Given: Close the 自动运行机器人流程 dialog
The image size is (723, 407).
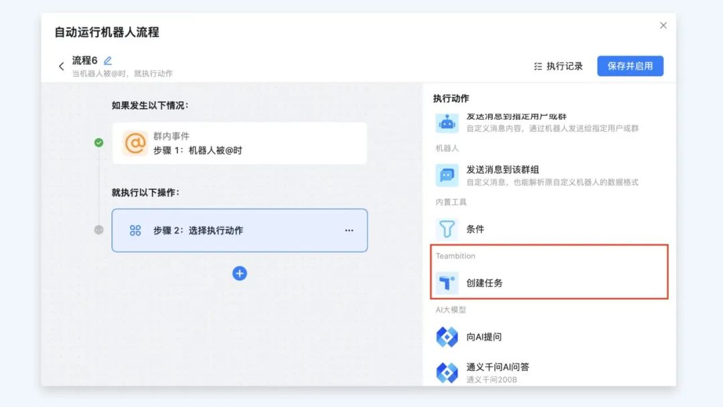Looking at the screenshot, I should [x=663, y=25].
